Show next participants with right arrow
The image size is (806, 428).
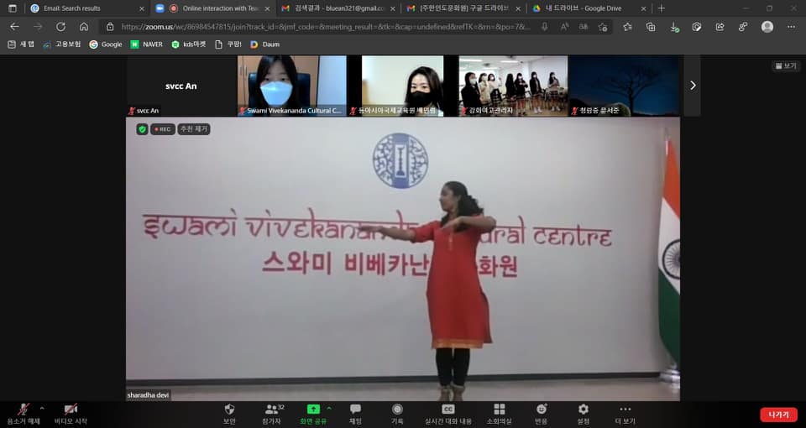pyautogui.click(x=692, y=86)
